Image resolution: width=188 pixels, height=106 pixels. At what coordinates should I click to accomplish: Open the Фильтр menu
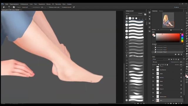pyautogui.click(x=48, y=4)
